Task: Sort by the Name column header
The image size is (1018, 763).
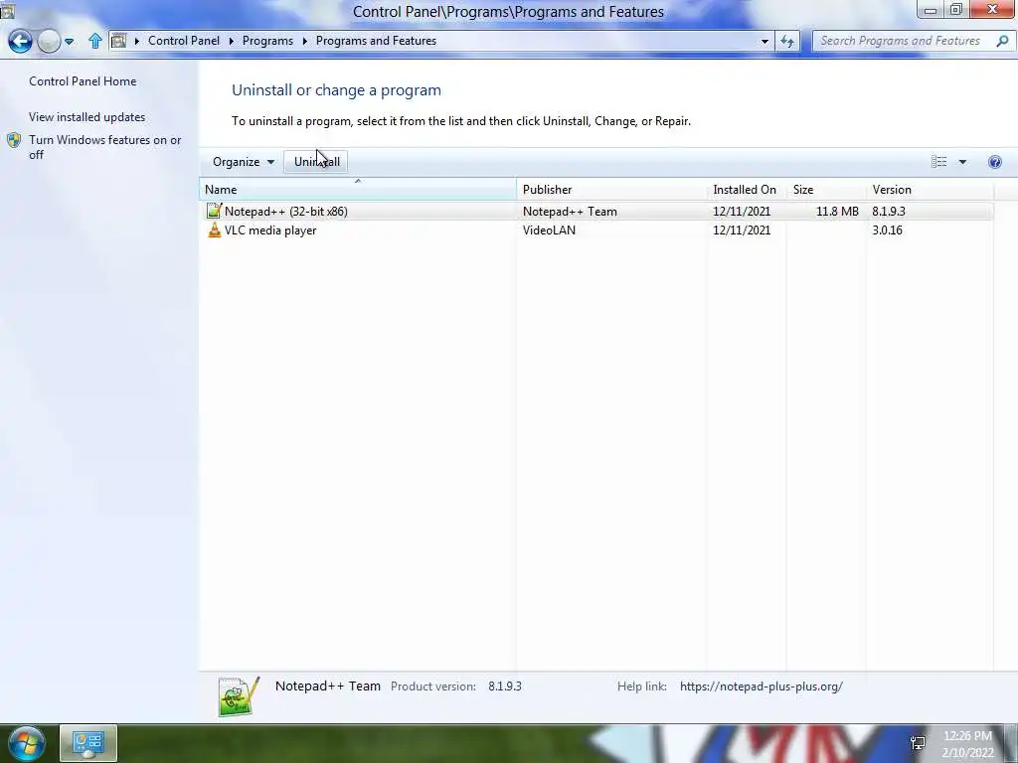Action: click(x=358, y=190)
